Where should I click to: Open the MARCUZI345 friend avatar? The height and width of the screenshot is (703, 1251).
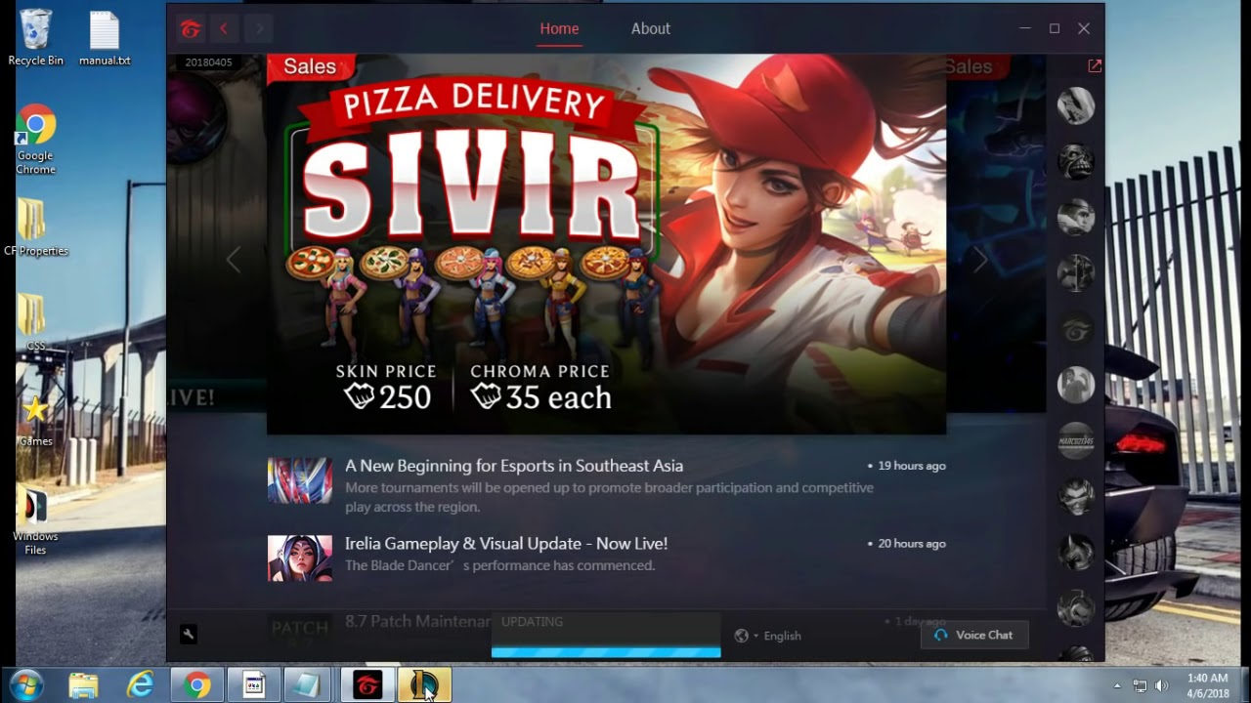coord(1076,440)
